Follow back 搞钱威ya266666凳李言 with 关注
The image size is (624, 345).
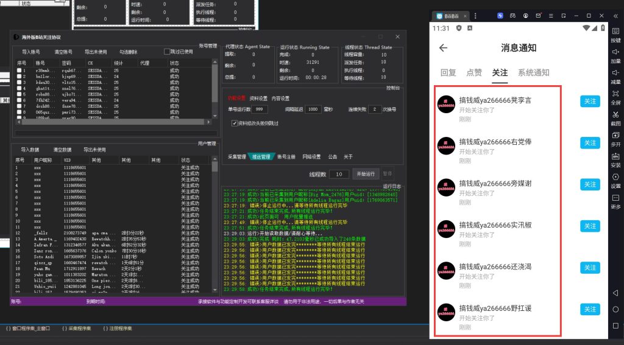589,102
